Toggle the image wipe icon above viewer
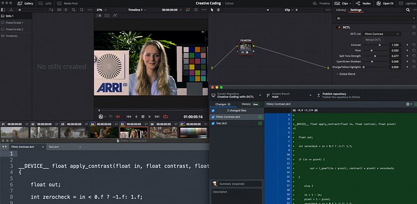 tap(99, 16)
